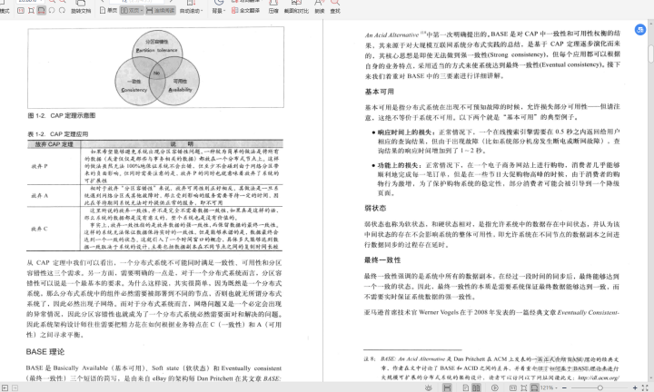Toggle the fit width icon in top toolbar
This screenshot has height=392, width=654.
point(41,10)
